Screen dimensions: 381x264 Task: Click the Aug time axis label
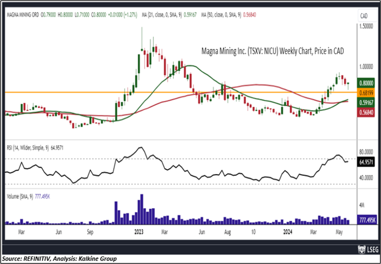pyautogui.click(x=227, y=232)
